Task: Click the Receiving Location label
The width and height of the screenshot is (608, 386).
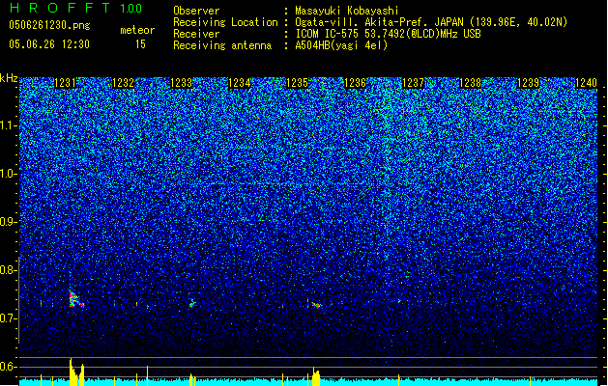Action: (225, 22)
